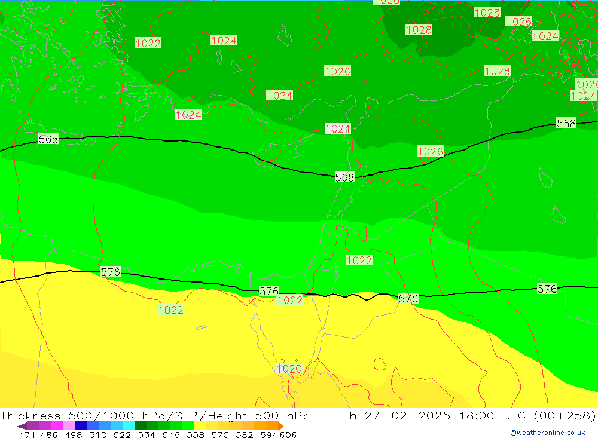The width and height of the screenshot is (598, 438).
Task: Click the '486' legend value
Action: tap(49, 434)
